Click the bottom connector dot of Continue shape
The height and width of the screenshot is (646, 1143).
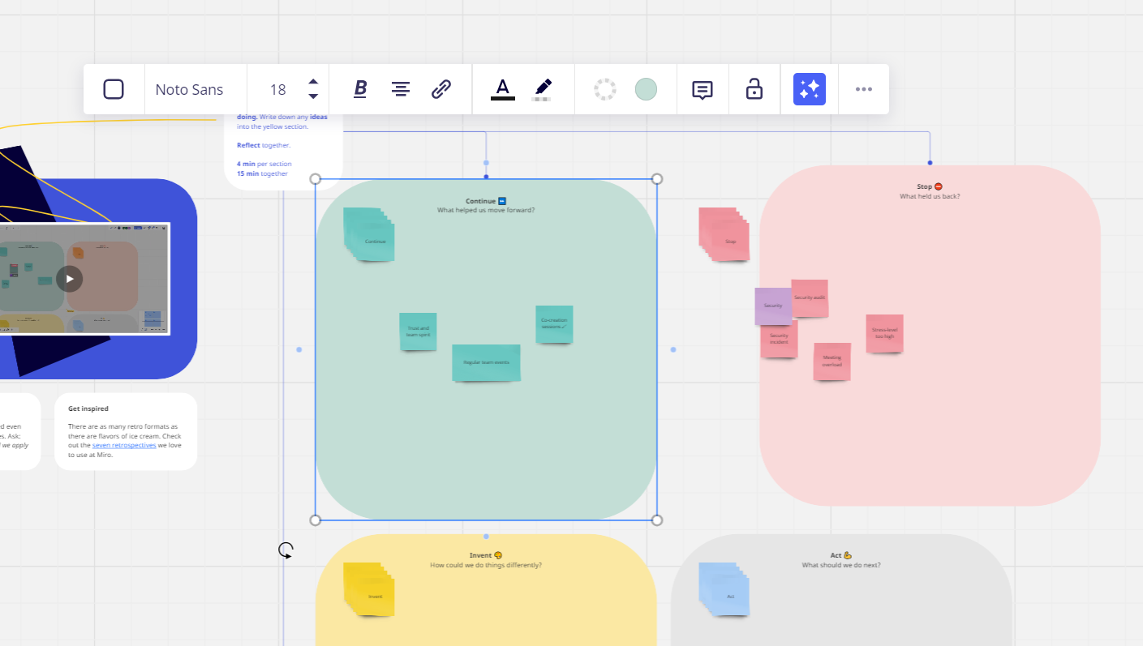486,537
